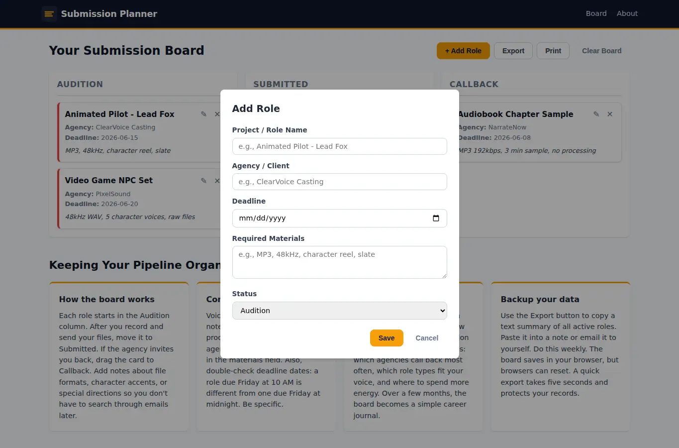The width and height of the screenshot is (679, 448).
Task: Open the Status dropdown set to Audition
Action: (x=339, y=311)
